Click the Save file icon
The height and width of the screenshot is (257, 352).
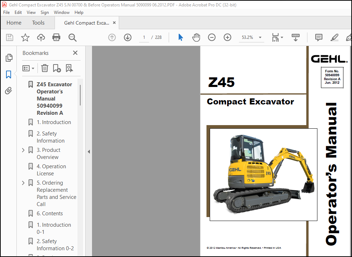[x=9, y=37]
